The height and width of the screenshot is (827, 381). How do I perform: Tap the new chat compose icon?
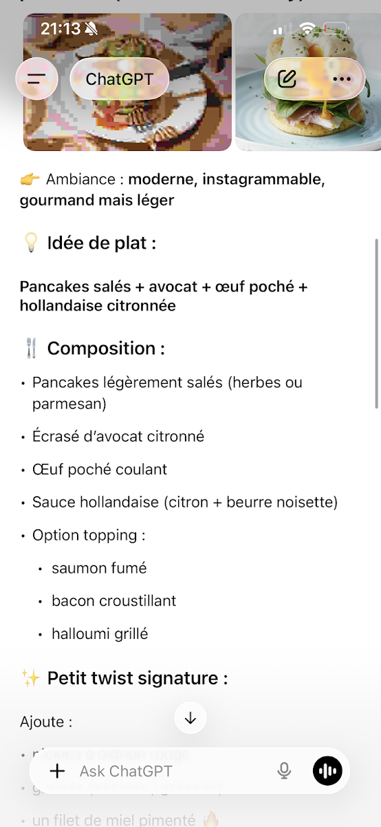[287, 79]
